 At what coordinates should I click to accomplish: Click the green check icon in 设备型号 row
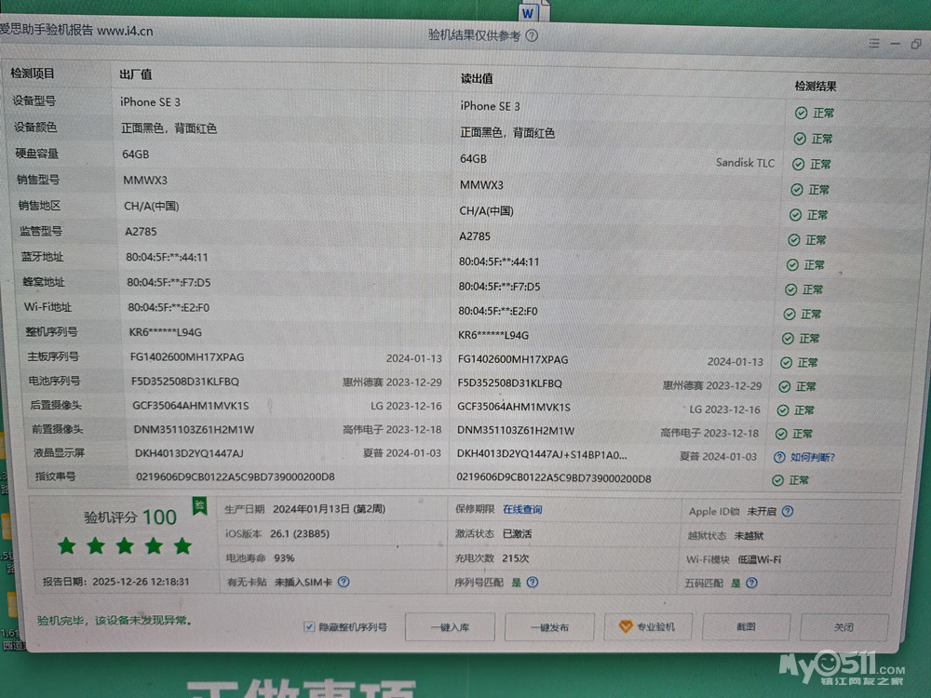coord(801,113)
